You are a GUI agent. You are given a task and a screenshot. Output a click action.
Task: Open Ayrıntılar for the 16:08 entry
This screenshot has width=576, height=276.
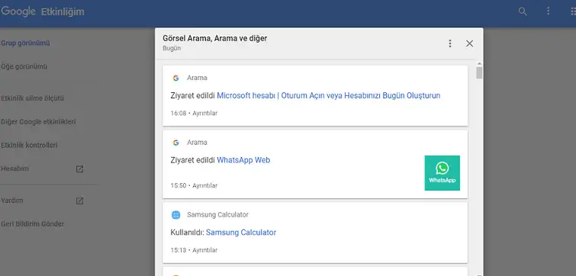click(205, 114)
